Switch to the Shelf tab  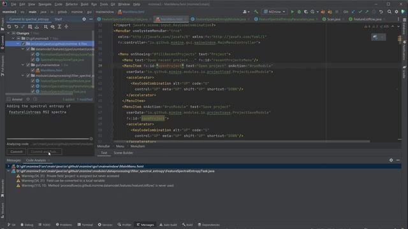(58, 19)
